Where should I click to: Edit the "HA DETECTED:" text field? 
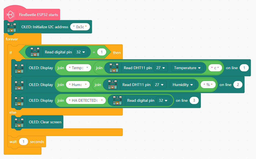86,100
